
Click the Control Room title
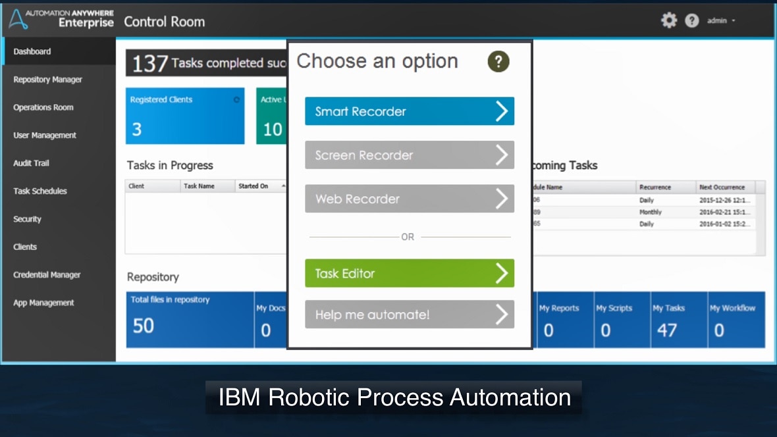tap(164, 21)
